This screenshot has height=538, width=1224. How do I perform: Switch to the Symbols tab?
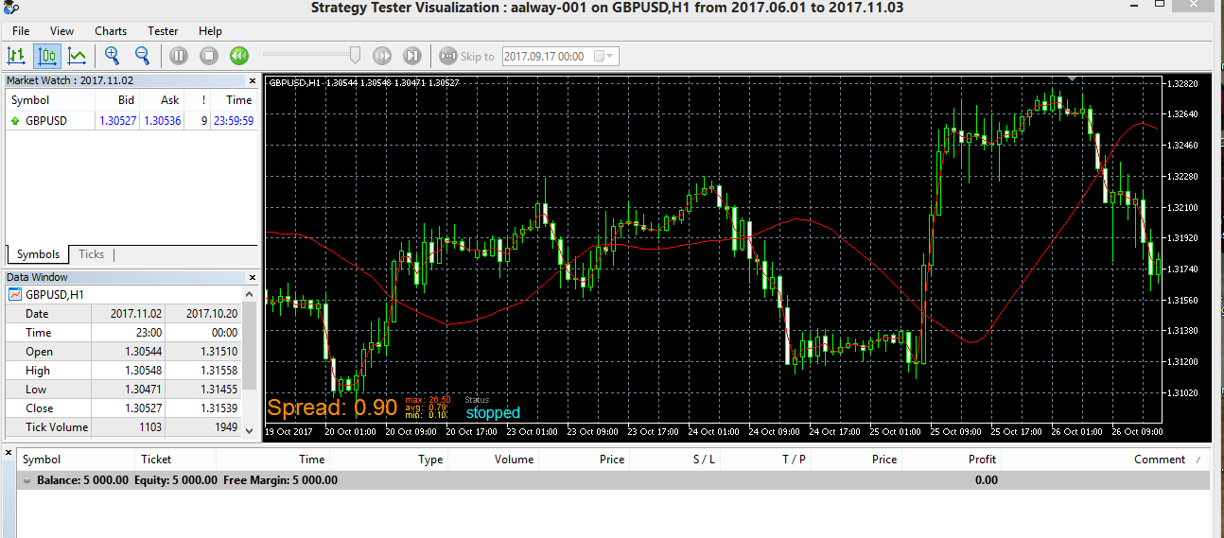(38, 254)
